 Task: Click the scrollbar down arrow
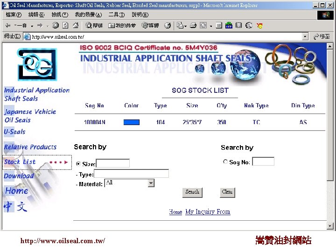click(x=330, y=226)
